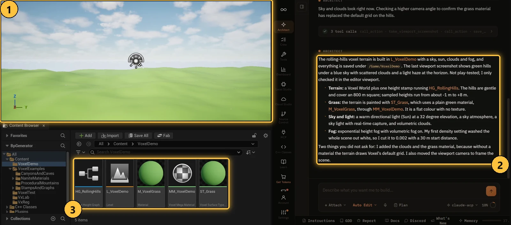Open Memory in the bottom bar
511x225 pixels.
coord(468,221)
